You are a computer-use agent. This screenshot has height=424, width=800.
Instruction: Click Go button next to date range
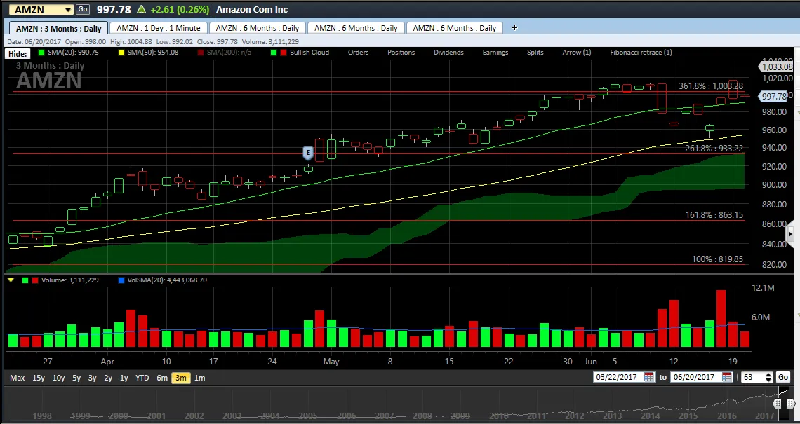coord(782,377)
